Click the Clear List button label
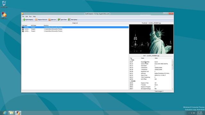This screenshot has height=115, width=205. (53, 20)
